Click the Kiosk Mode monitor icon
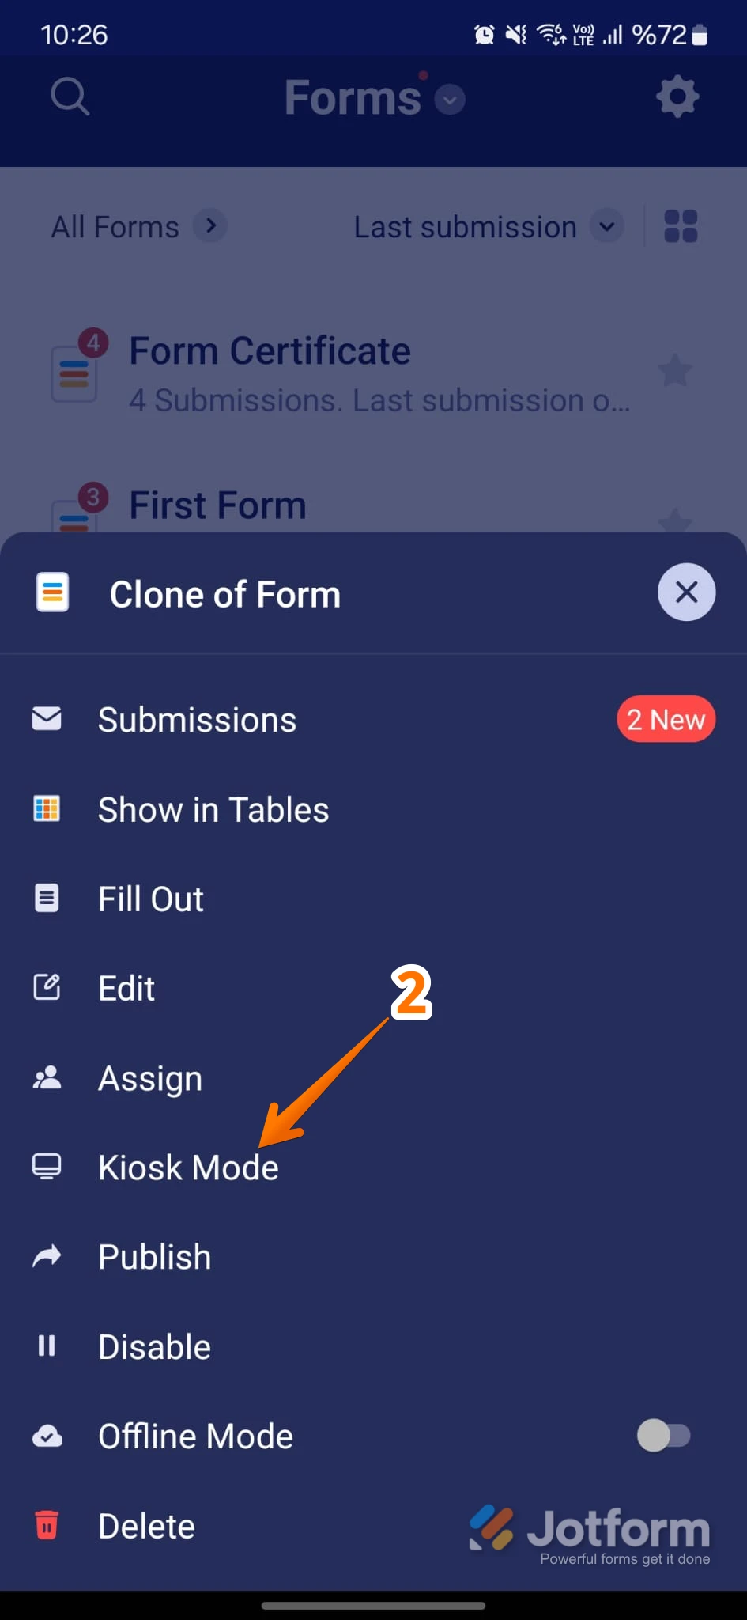Image resolution: width=747 pixels, height=1620 pixels. click(47, 1167)
